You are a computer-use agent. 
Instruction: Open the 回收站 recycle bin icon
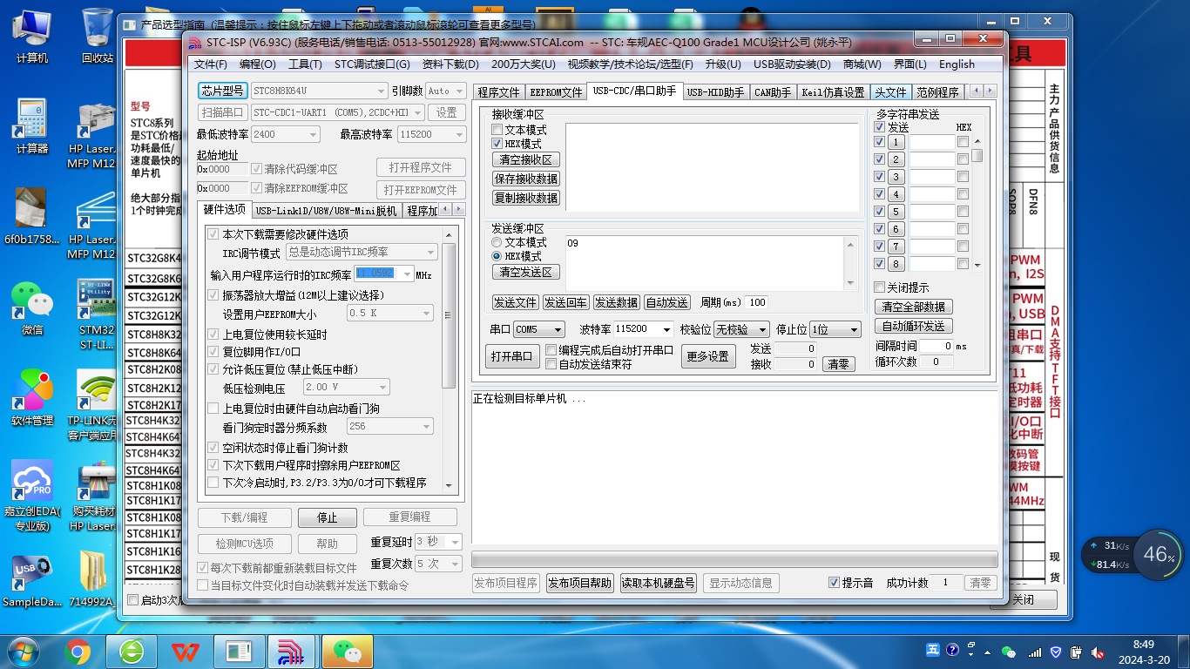pyautogui.click(x=98, y=35)
